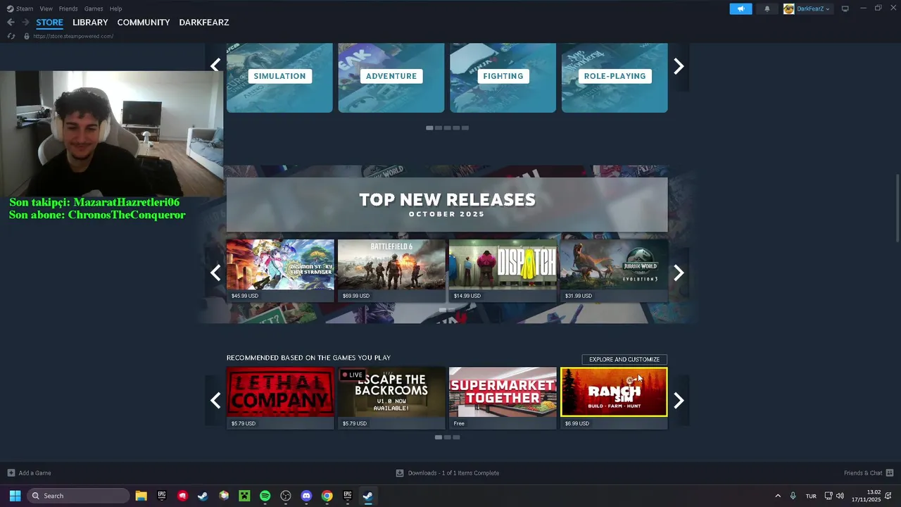Show hidden system tray icons

778,496
